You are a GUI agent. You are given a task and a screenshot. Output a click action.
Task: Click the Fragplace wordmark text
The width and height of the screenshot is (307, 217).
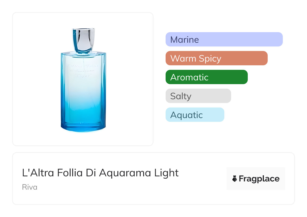[x=259, y=179]
